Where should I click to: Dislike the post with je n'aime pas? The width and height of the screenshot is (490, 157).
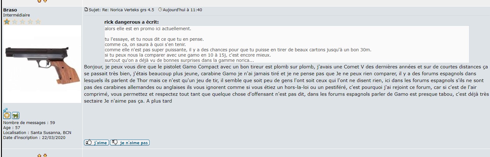130,143
